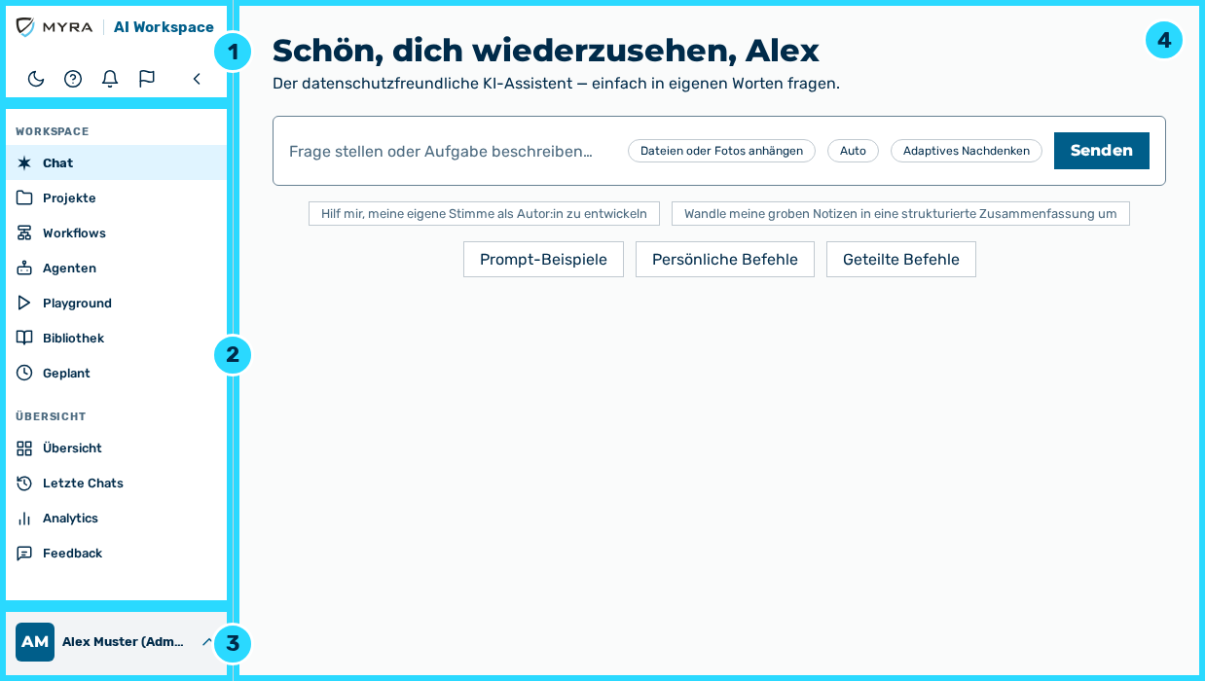Go to Feedback menu item
1206x681 pixels.
pos(117,553)
